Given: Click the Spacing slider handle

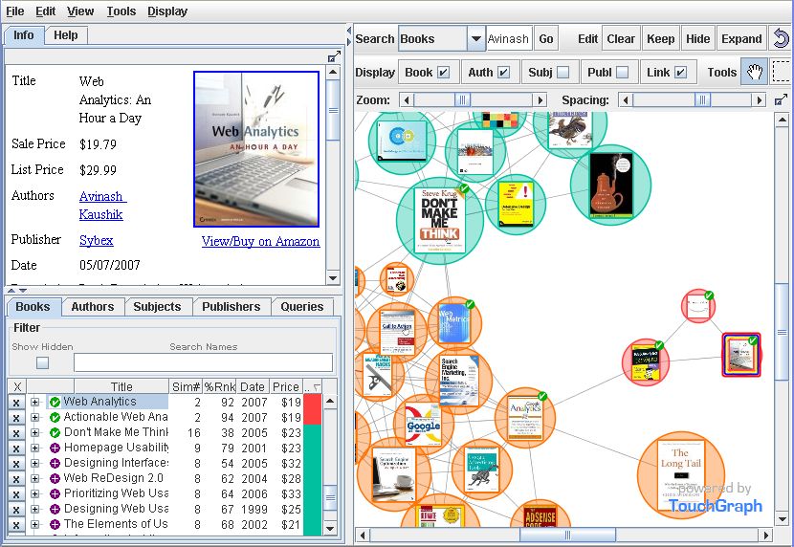Looking at the screenshot, I should coord(702,100).
